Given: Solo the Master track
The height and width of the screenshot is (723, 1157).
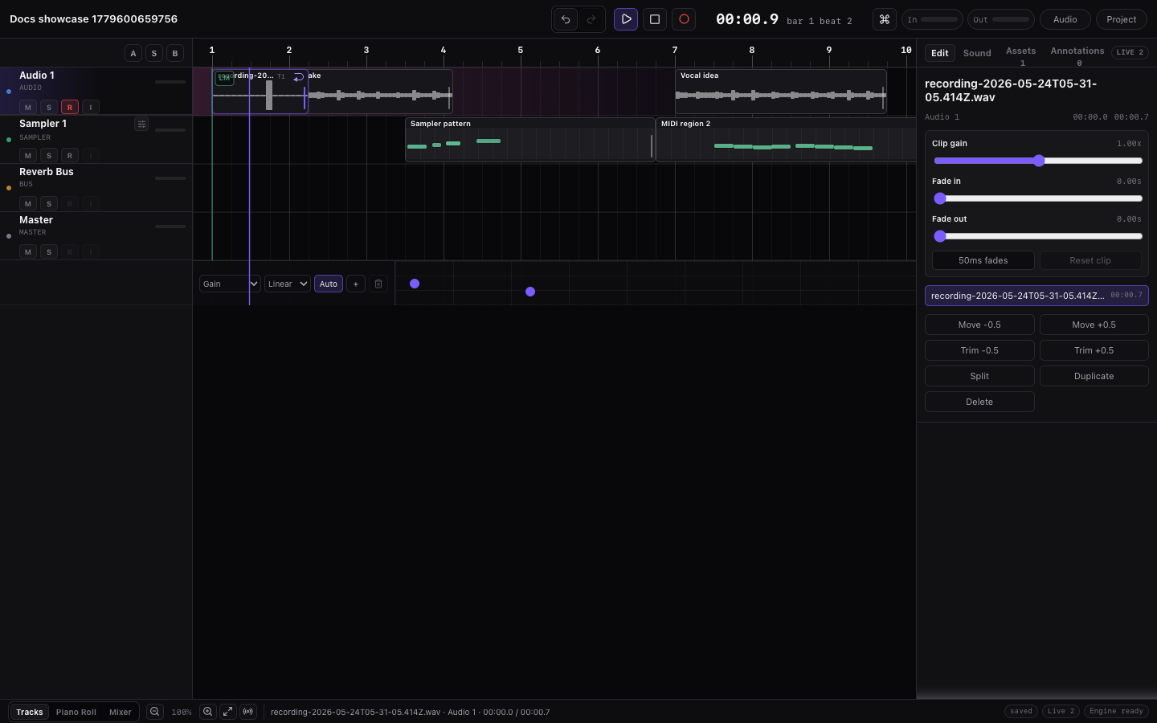Looking at the screenshot, I should [x=49, y=251].
